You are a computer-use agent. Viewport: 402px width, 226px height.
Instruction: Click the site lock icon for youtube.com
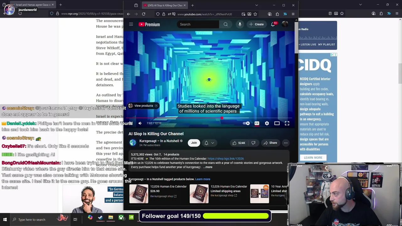click(x=164, y=14)
